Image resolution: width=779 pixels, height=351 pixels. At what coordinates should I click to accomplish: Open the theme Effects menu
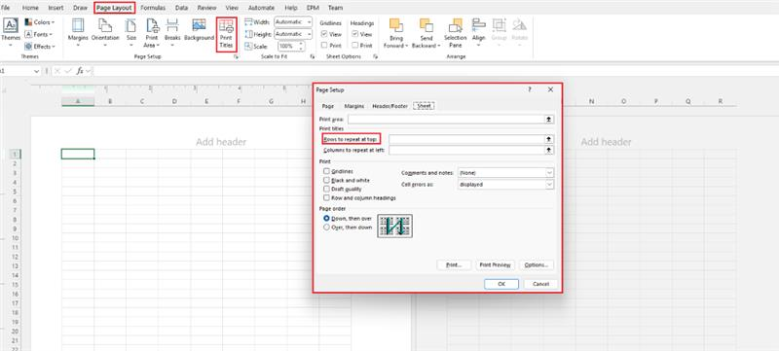[x=39, y=46]
